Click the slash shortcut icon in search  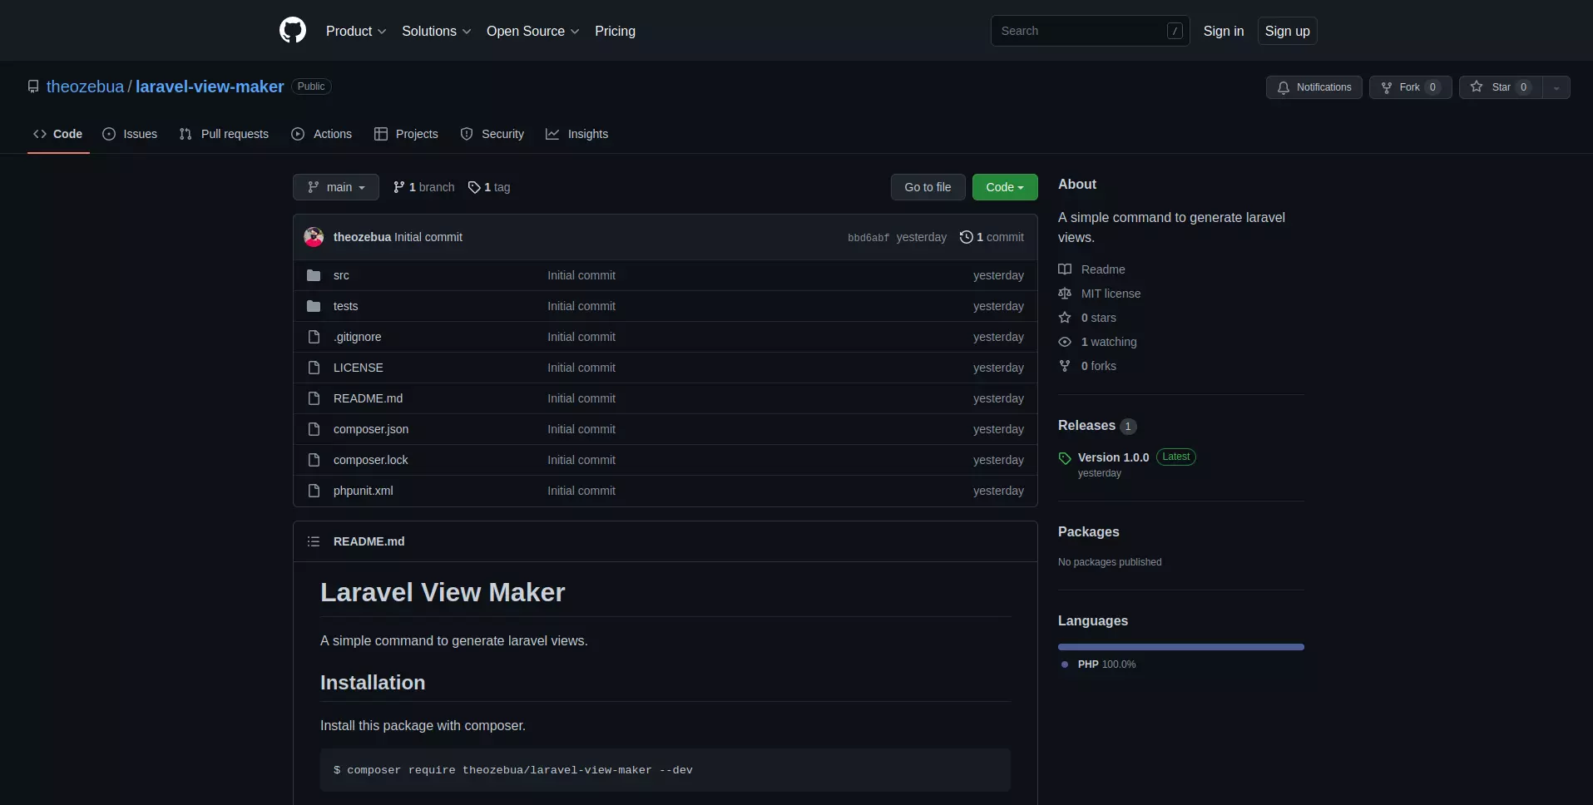(1175, 31)
